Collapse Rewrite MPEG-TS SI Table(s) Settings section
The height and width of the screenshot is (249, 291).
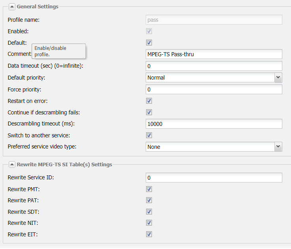point(12,164)
